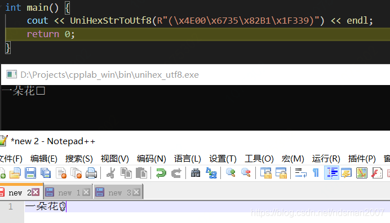Screen dimensions: 390x223
Task: Zoom in using the magnifier plus icon
Action: tap(231, 173)
